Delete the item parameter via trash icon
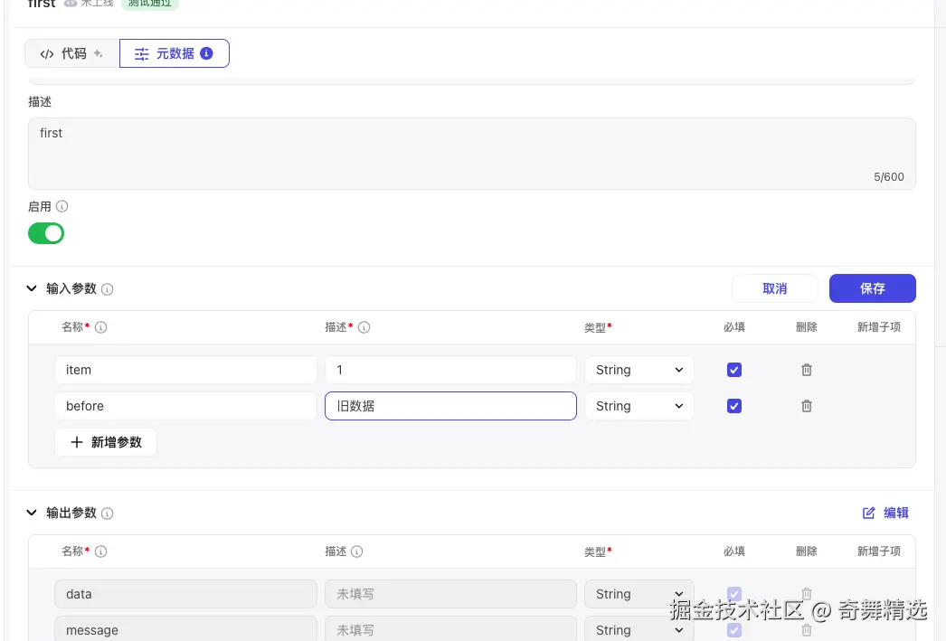This screenshot has width=946, height=641. [807, 370]
